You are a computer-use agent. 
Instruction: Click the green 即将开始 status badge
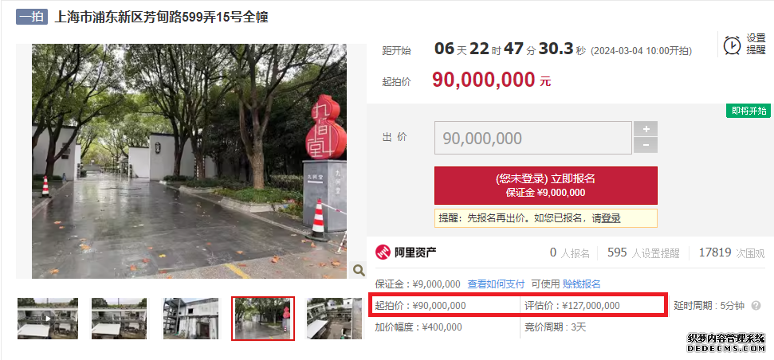748,111
